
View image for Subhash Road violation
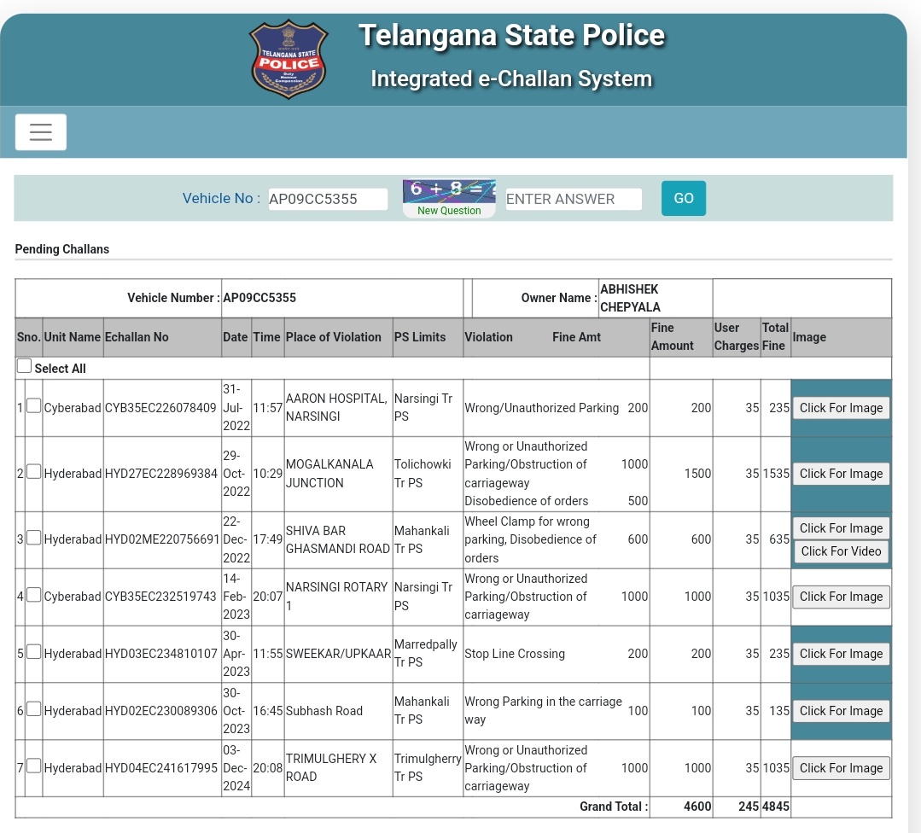point(841,711)
